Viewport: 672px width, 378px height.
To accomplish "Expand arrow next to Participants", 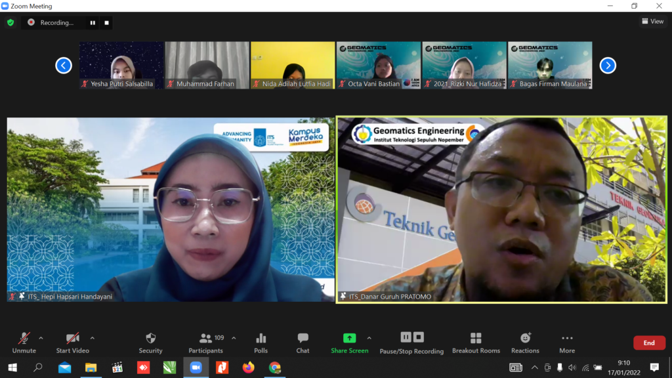I will [x=234, y=338].
